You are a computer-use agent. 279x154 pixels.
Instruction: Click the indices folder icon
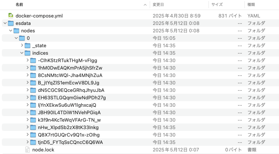[x=27, y=53]
